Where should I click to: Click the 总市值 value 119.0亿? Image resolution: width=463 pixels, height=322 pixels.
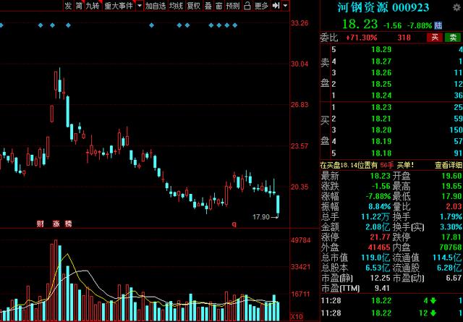[375, 258]
